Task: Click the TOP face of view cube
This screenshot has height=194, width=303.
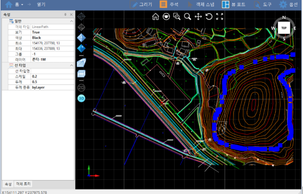Action: click(x=284, y=28)
